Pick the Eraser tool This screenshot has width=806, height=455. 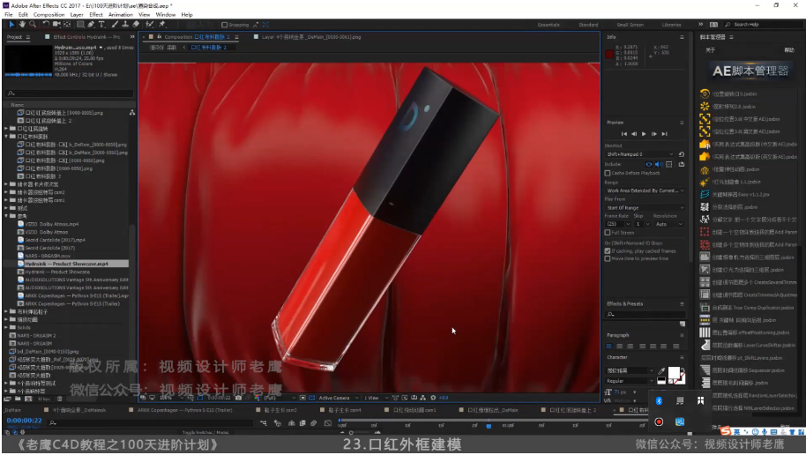pos(135,25)
